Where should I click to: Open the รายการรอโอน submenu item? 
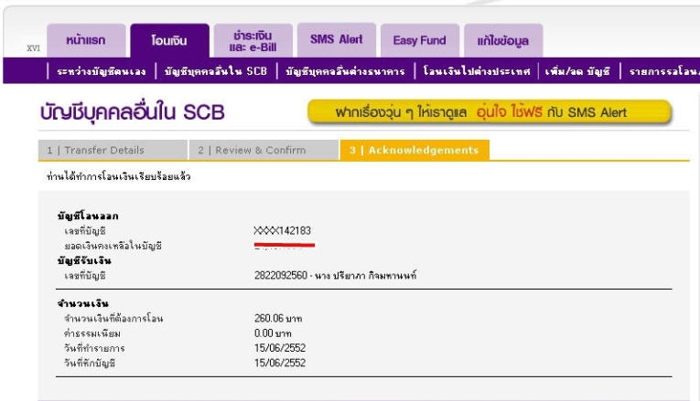coord(664,71)
